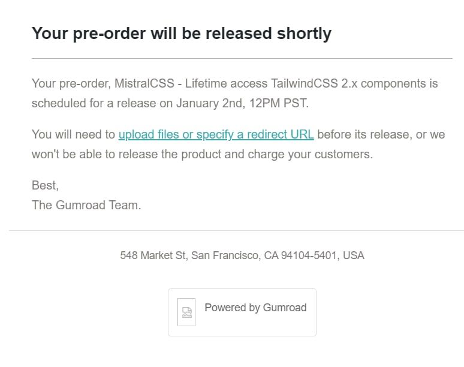Click the words 'upload files' in link
This screenshot has height=367, width=464.
pyautogui.click(x=149, y=135)
